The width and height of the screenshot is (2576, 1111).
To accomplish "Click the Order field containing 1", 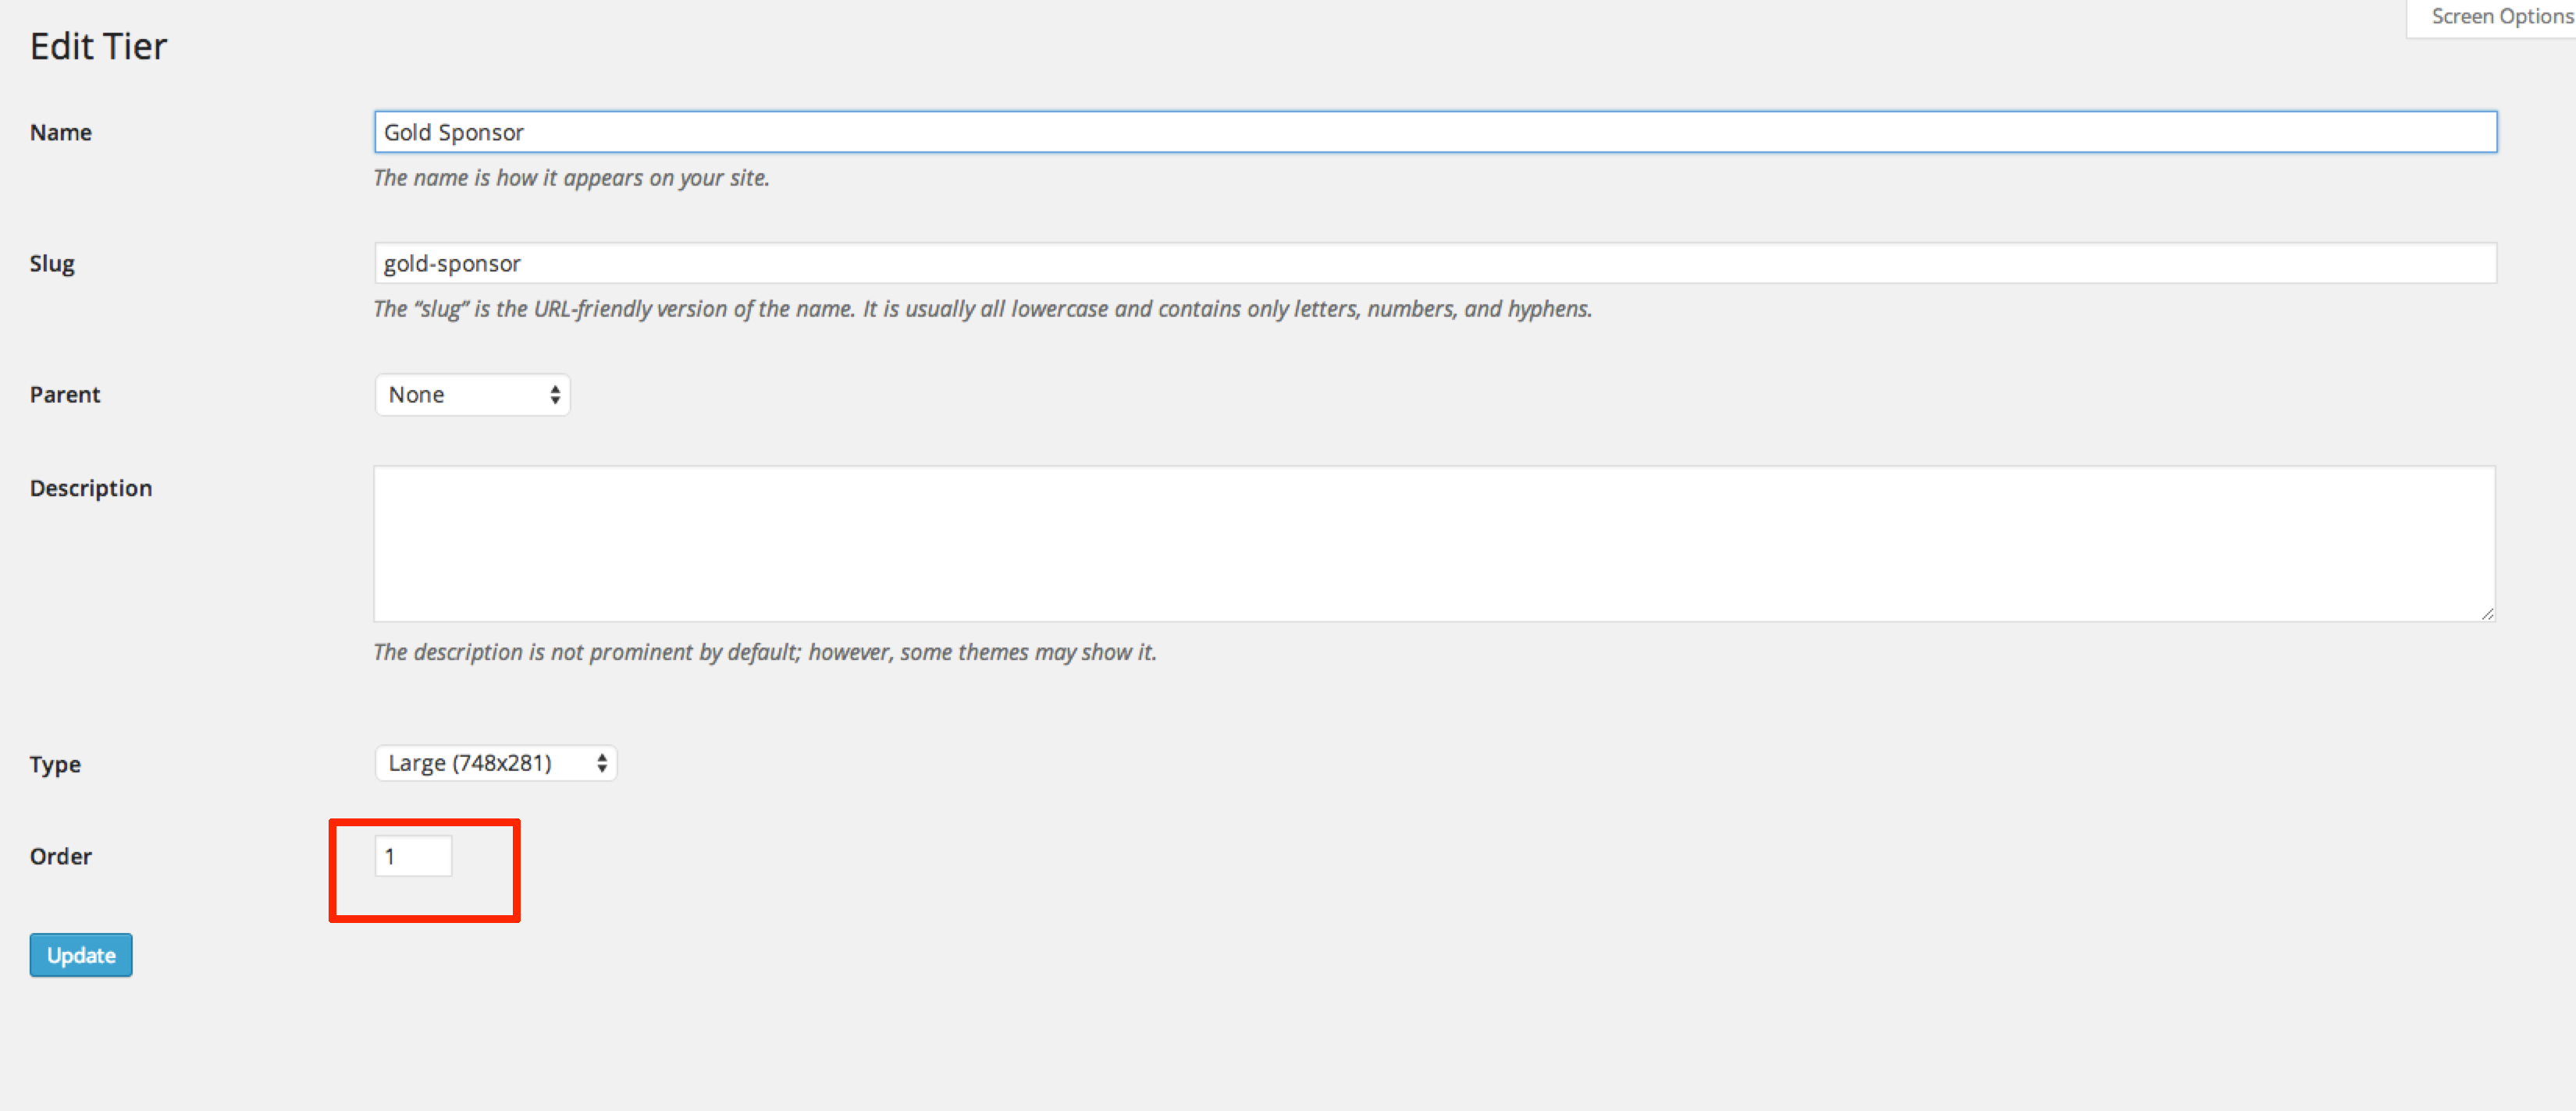I will point(413,856).
